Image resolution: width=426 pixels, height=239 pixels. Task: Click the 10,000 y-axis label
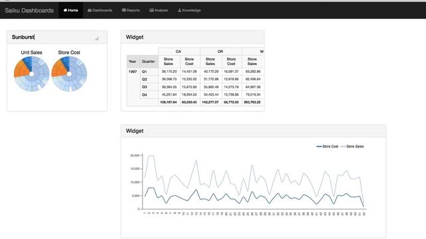coord(134,182)
